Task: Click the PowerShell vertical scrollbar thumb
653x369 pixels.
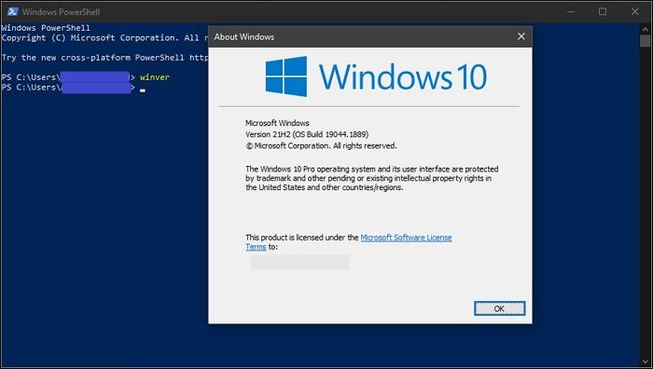Action: click(x=646, y=41)
